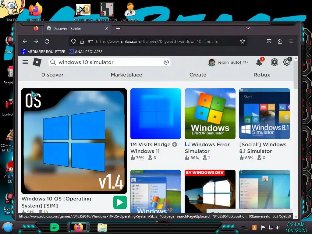
Task: Open File Explorer from the taskbar
Action: [102, 227]
